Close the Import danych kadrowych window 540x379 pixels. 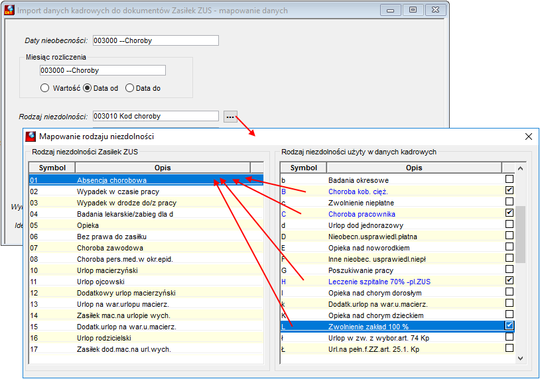pos(436,10)
